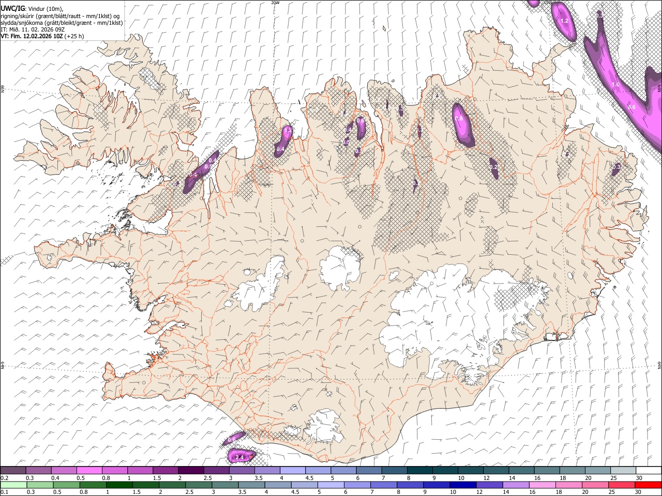Select the grey-green 3–3.5 rain legend swatch
Screen dimensions: 662x496
point(225,485)
